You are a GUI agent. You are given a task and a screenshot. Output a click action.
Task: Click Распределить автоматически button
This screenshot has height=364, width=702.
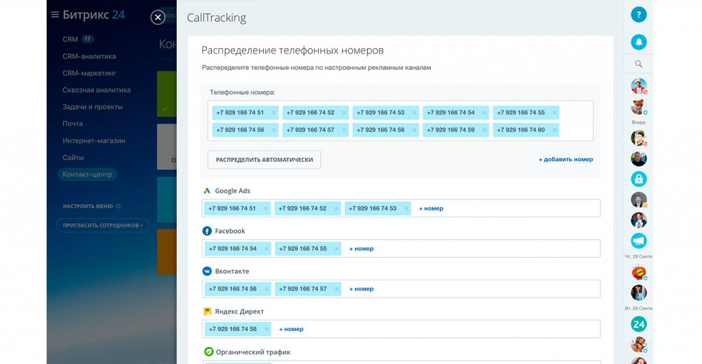click(264, 160)
